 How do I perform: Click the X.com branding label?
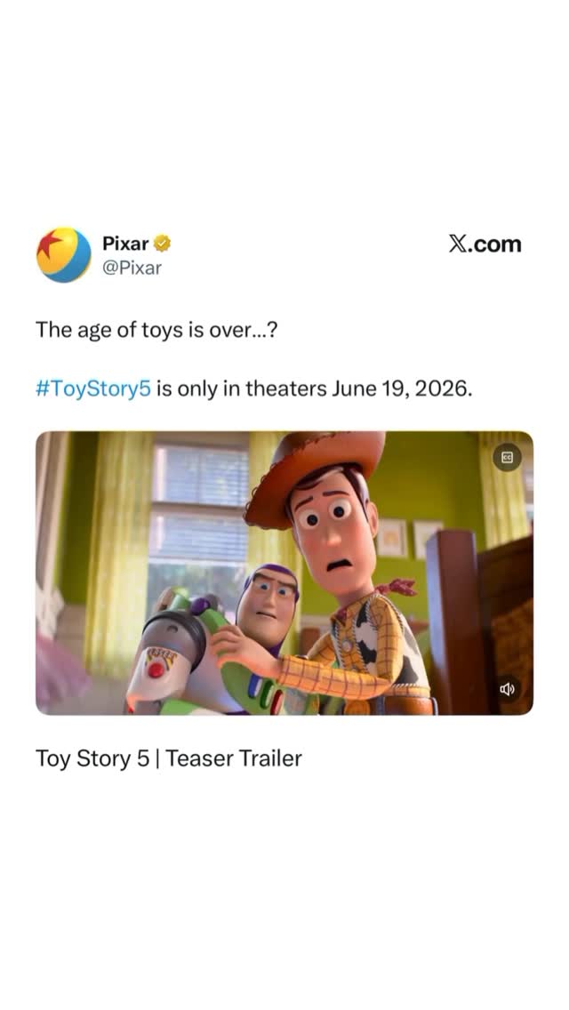[x=485, y=243]
